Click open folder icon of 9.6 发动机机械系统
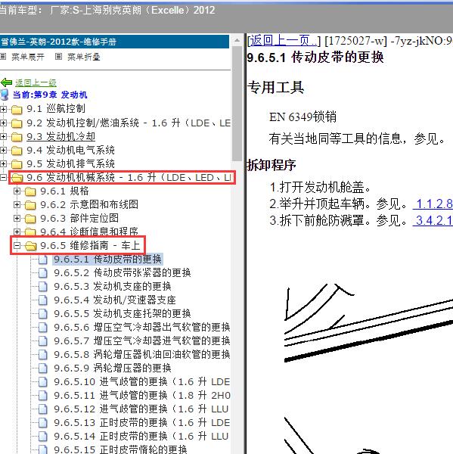This screenshot has width=453, height=454. 17,178
